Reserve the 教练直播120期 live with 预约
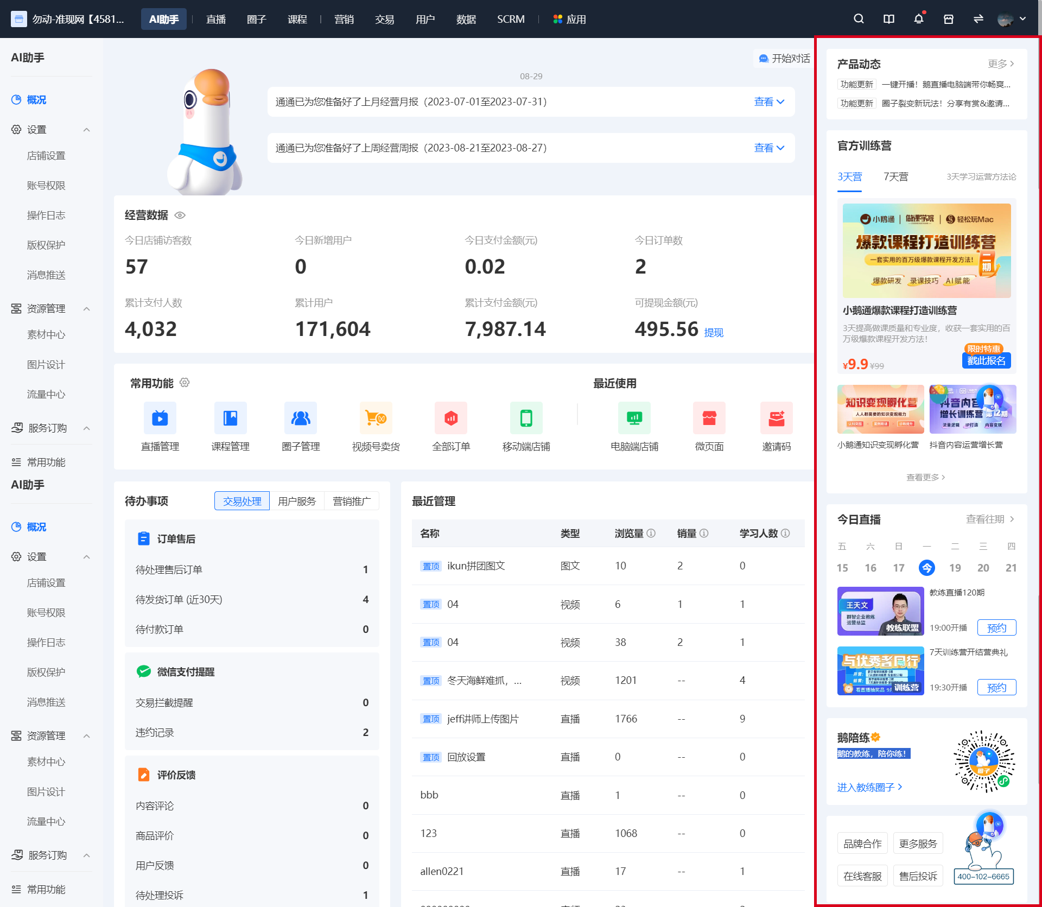 click(996, 627)
